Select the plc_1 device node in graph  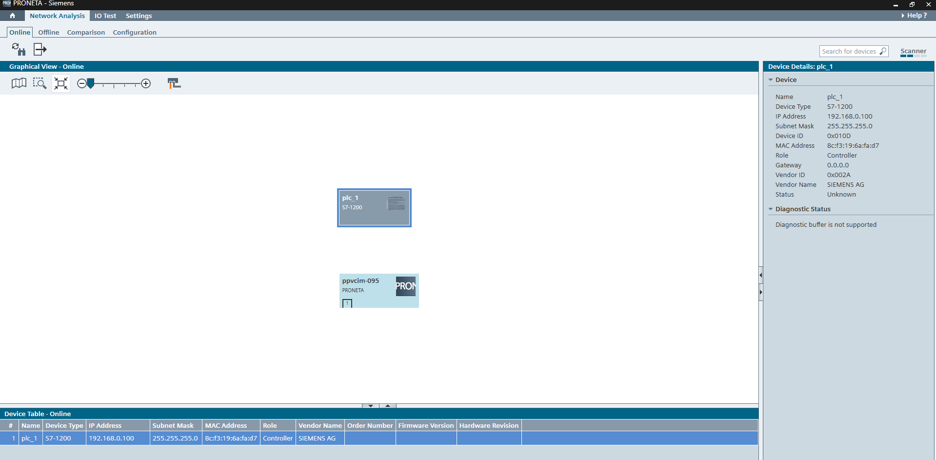pyautogui.click(x=374, y=208)
